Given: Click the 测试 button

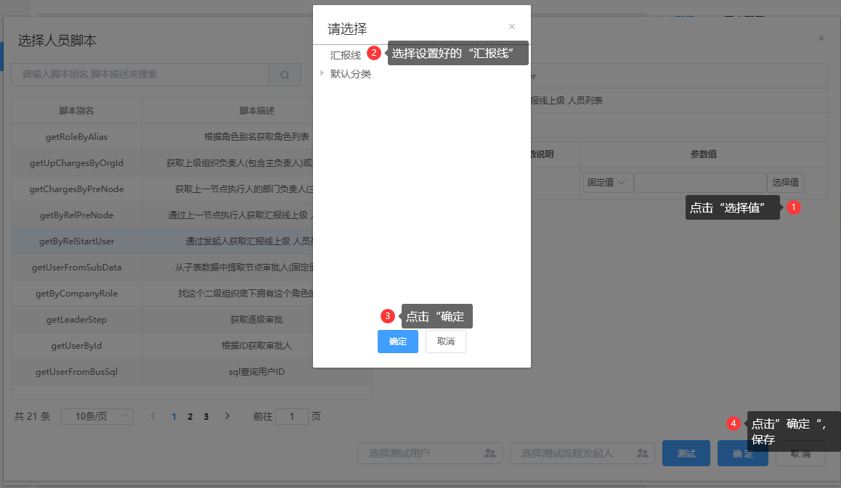Looking at the screenshot, I should pyautogui.click(x=686, y=453).
